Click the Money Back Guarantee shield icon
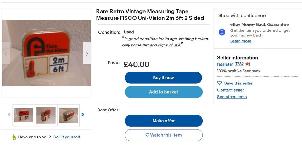This screenshot has width=302, height=145. pos(222,32)
